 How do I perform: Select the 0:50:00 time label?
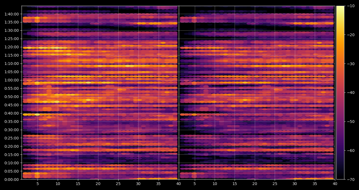(12, 97)
